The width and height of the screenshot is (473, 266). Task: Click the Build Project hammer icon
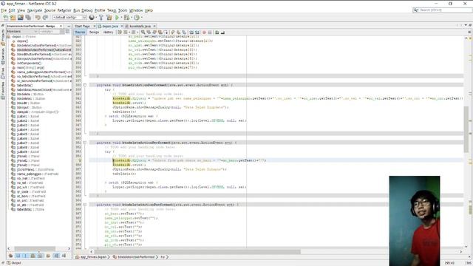click(x=101, y=18)
